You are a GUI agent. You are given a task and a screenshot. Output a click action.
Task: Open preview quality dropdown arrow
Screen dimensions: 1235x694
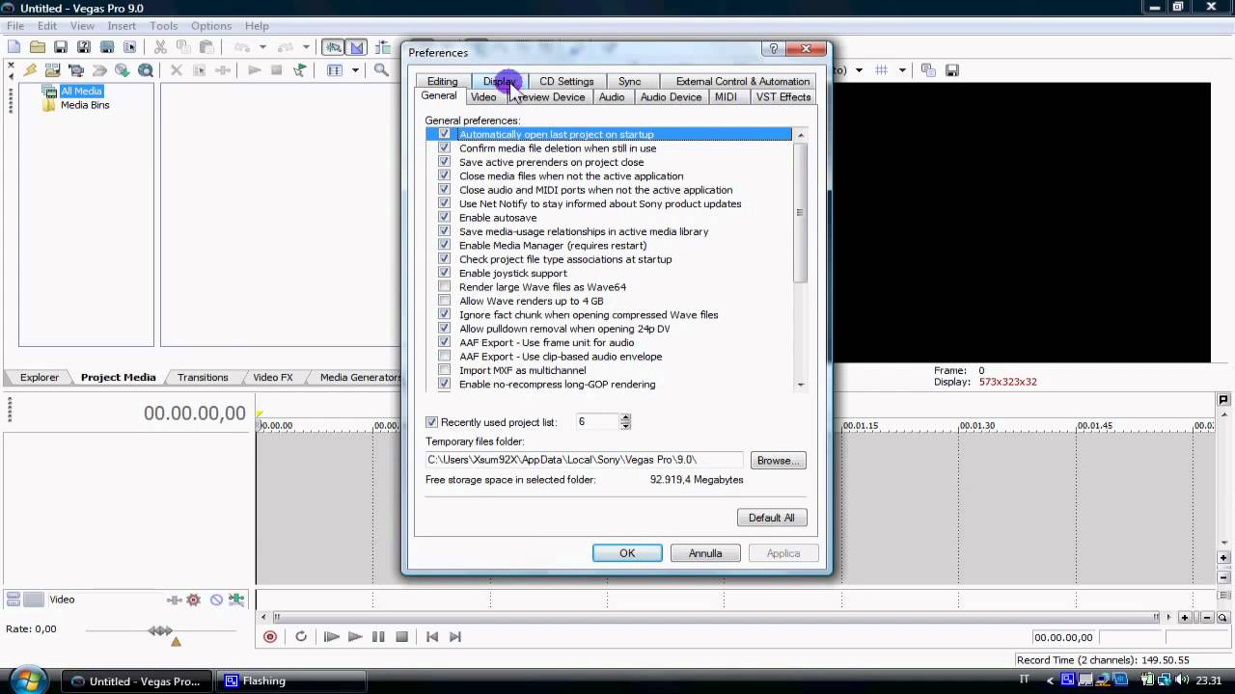point(861,70)
